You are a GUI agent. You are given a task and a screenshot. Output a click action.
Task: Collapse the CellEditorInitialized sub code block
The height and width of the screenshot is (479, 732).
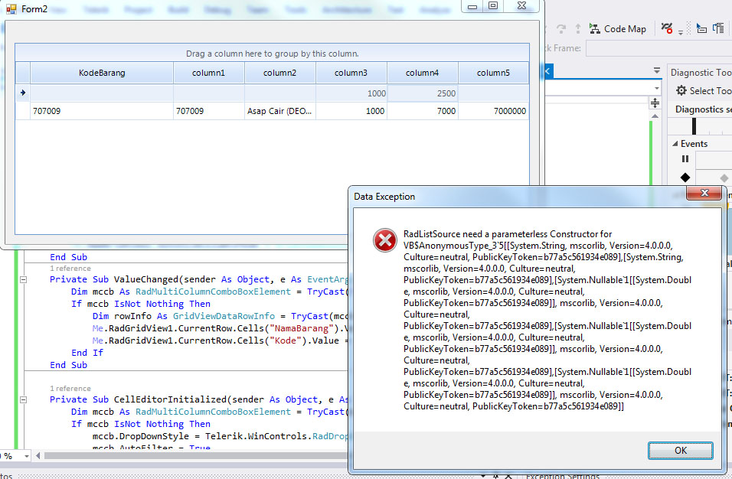point(23,399)
